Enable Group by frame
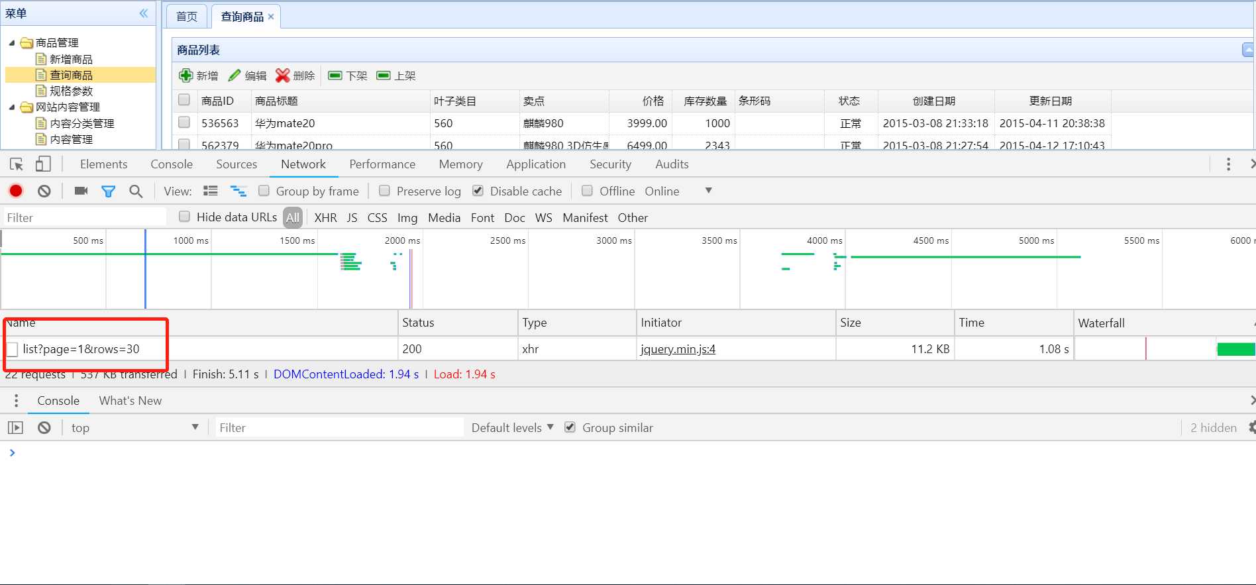 pyautogui.click(x=264, y=191)
